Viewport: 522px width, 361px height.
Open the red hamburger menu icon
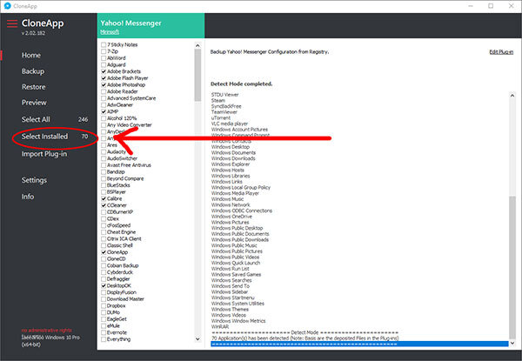[12, 23]
